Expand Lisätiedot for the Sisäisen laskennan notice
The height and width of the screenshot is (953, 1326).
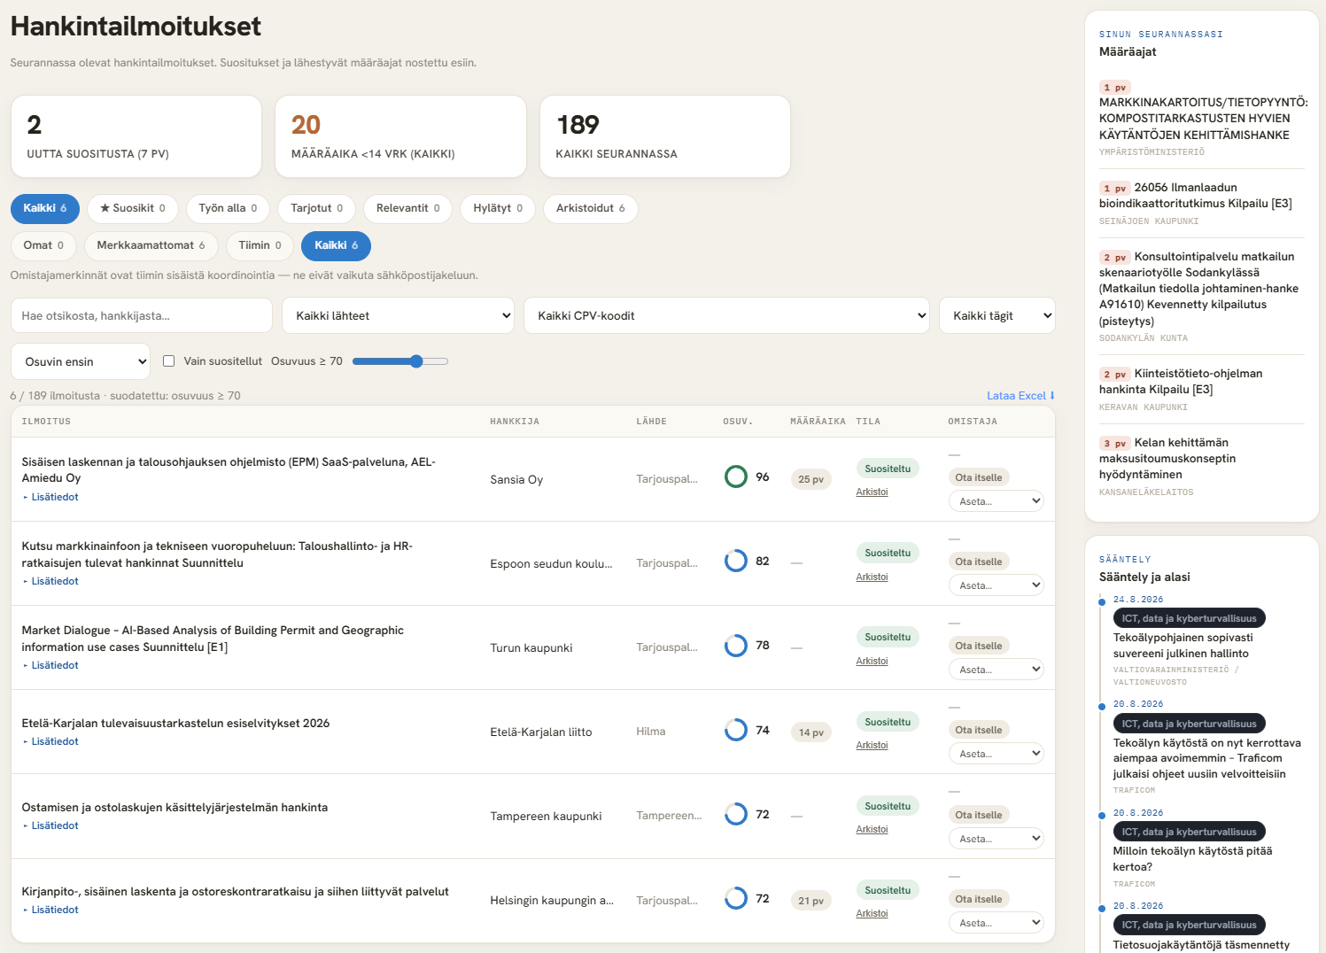(x=50, y=497)
